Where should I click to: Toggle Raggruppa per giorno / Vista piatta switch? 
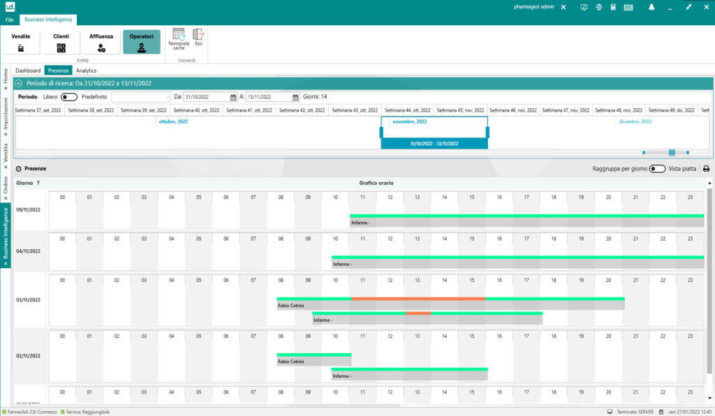click(656, 169)
